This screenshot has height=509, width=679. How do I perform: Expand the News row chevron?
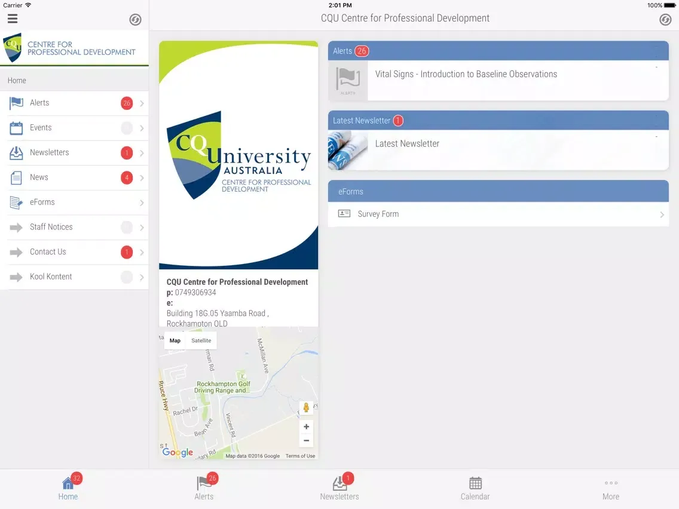pos(142,178)
